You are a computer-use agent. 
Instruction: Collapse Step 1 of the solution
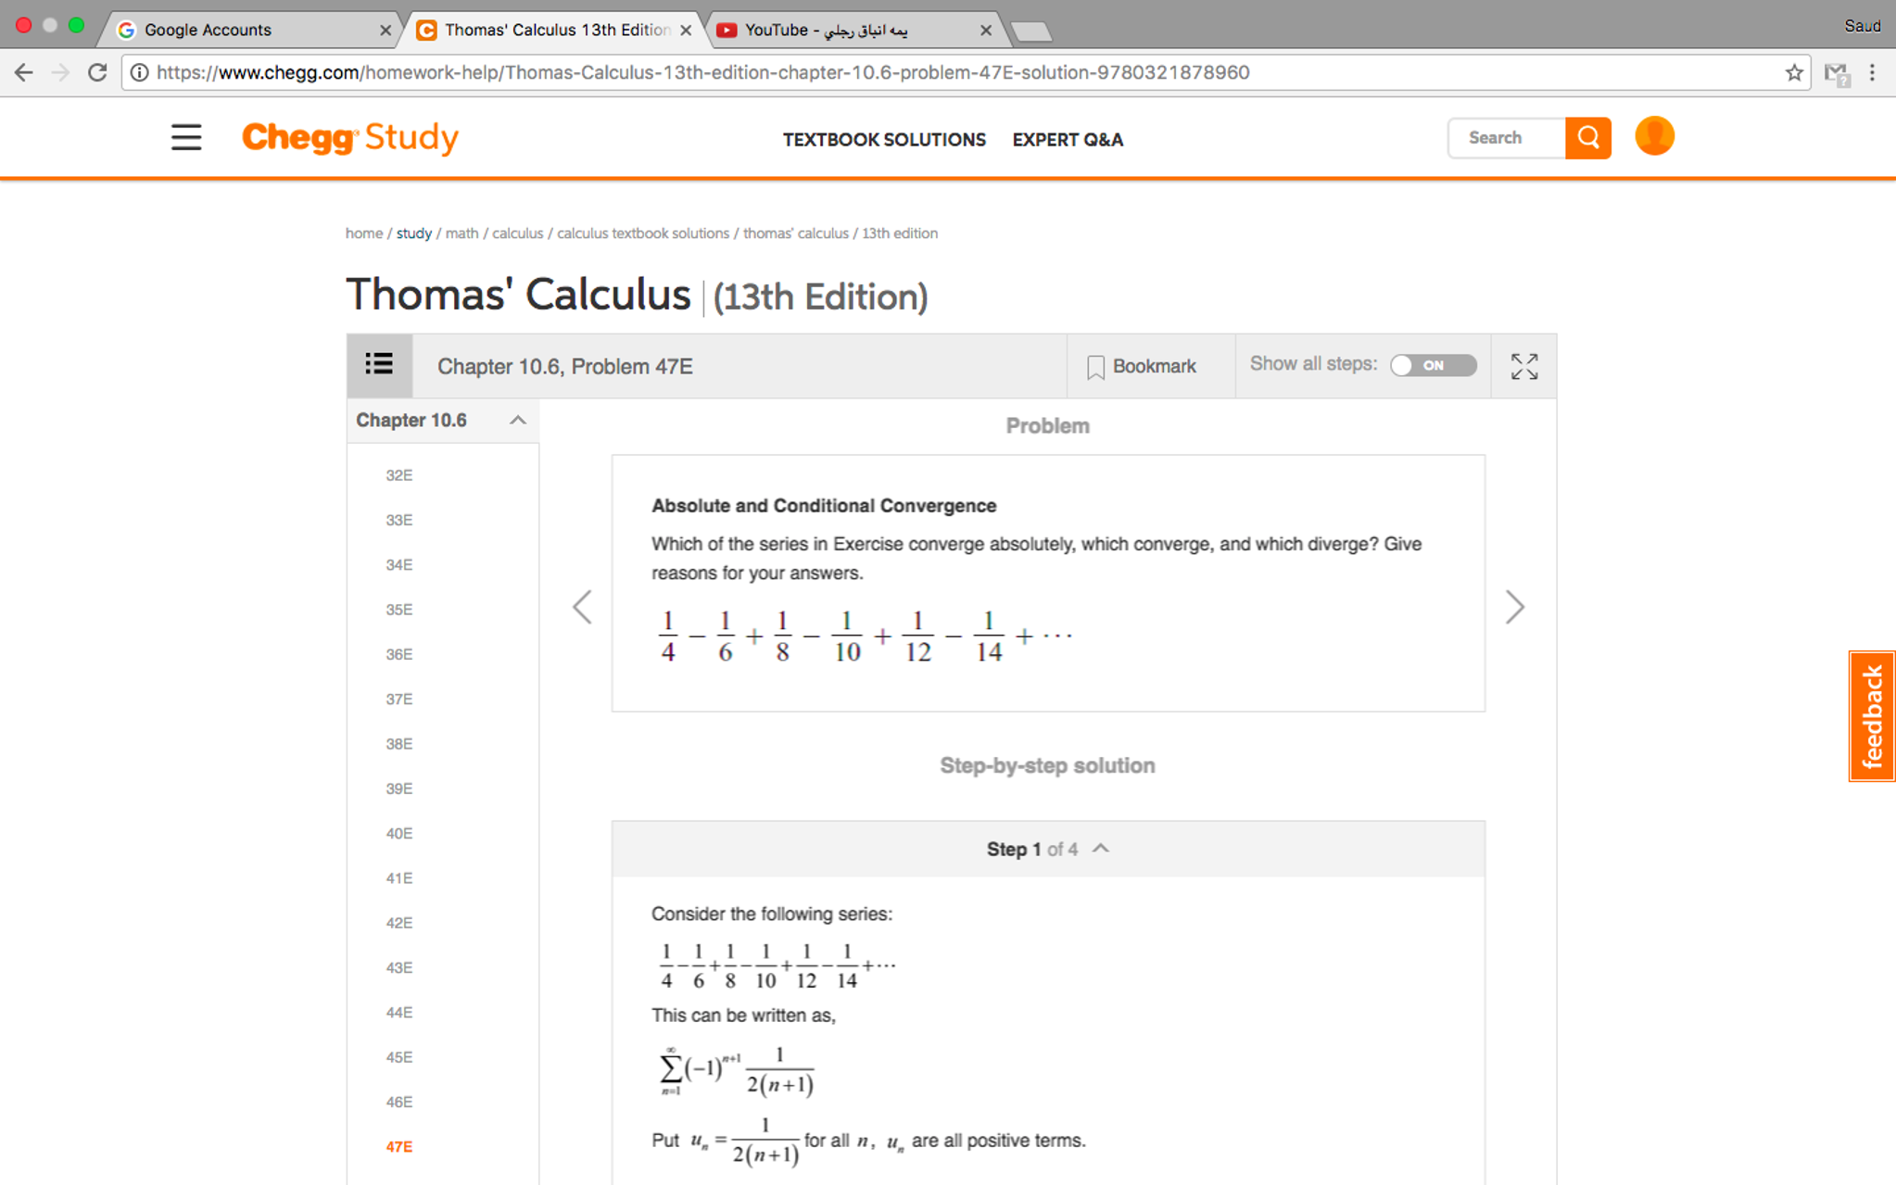[1101, 847]
